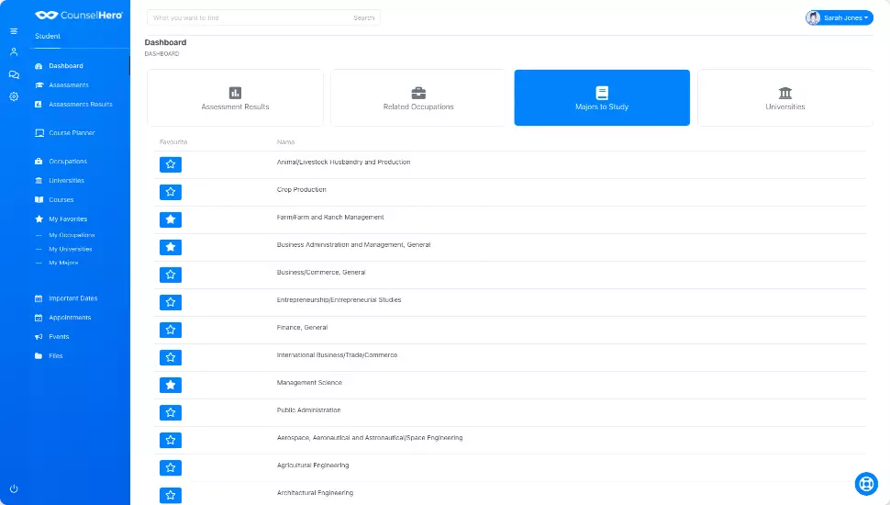Screen dimensions: 890x505
Task: Favorite the Crop Production major
Action: pyautogui.click(x=171, y=192)
